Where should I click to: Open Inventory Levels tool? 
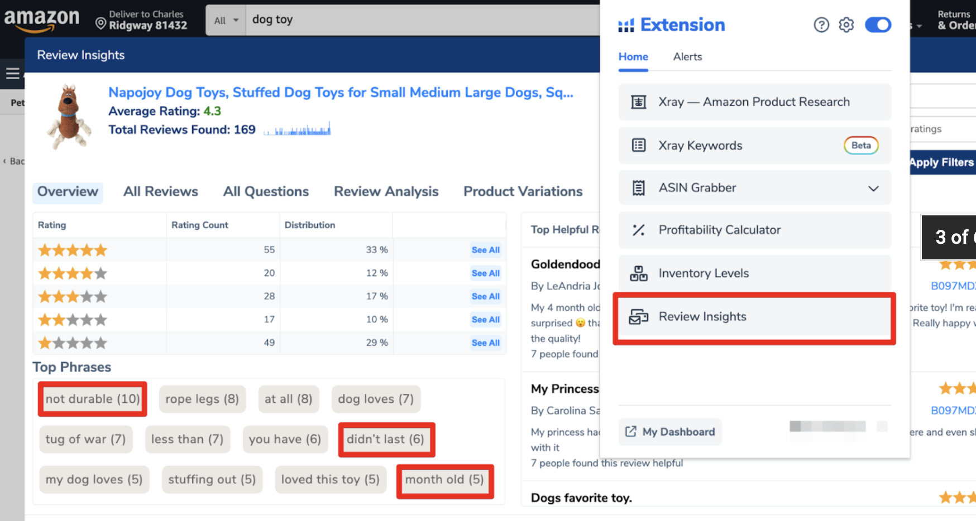[x=754, y=273]
